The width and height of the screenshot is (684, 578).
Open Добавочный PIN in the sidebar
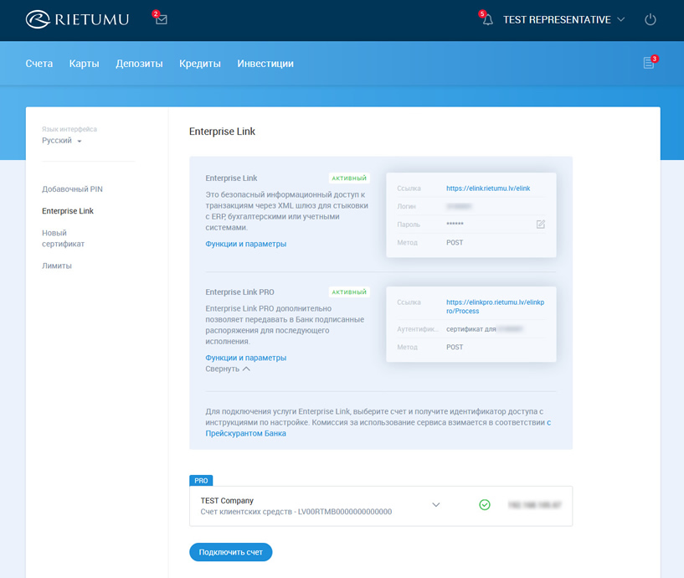(72, 189)
